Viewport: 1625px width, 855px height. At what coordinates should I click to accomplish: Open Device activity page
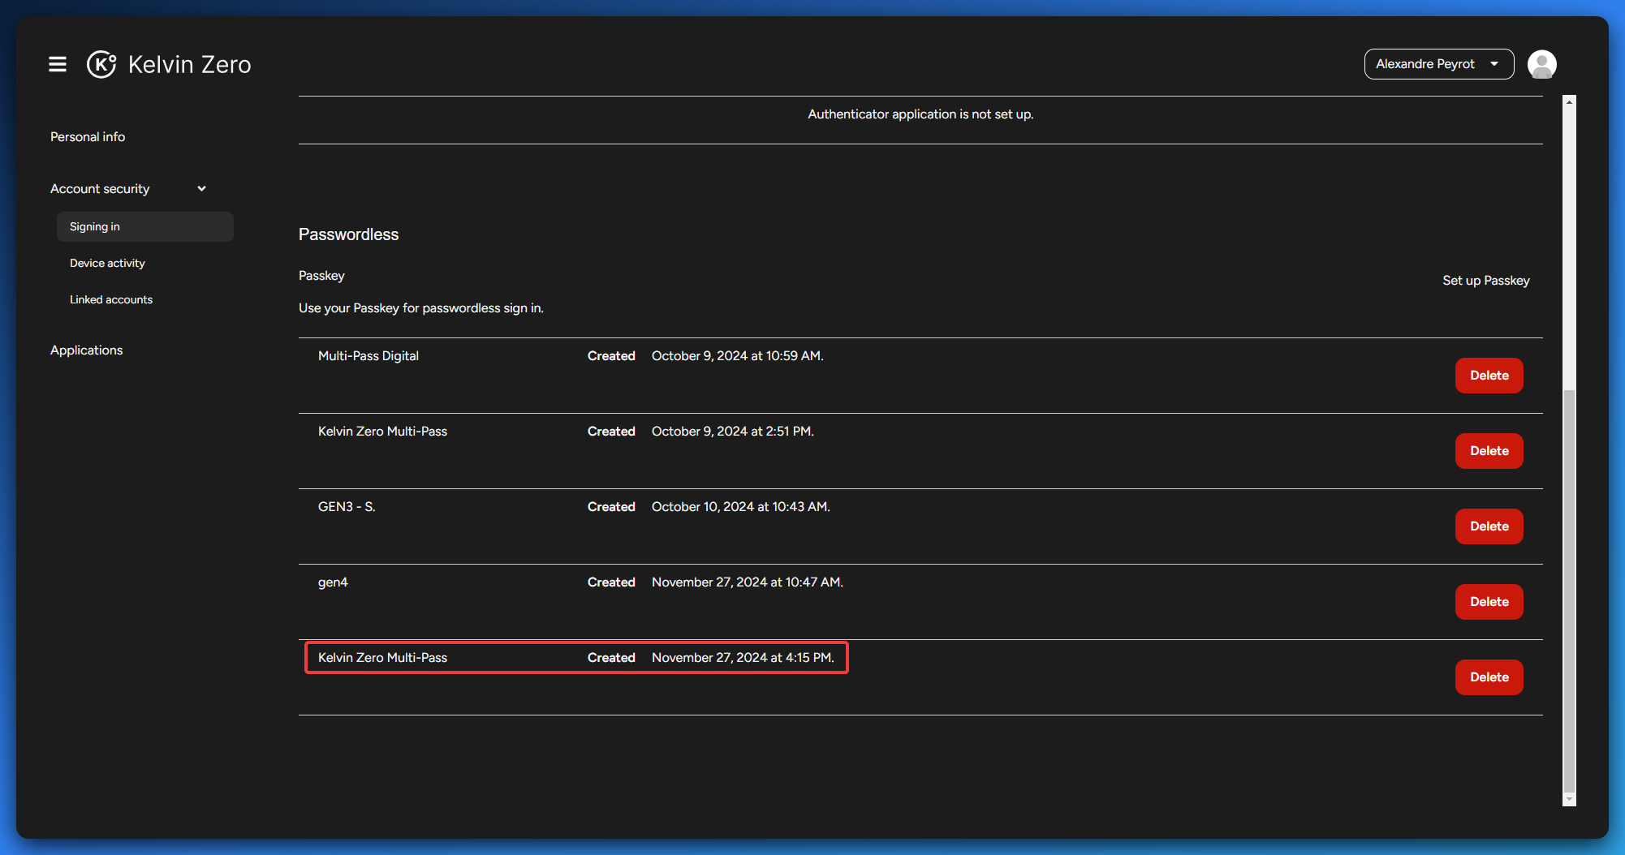107,263
